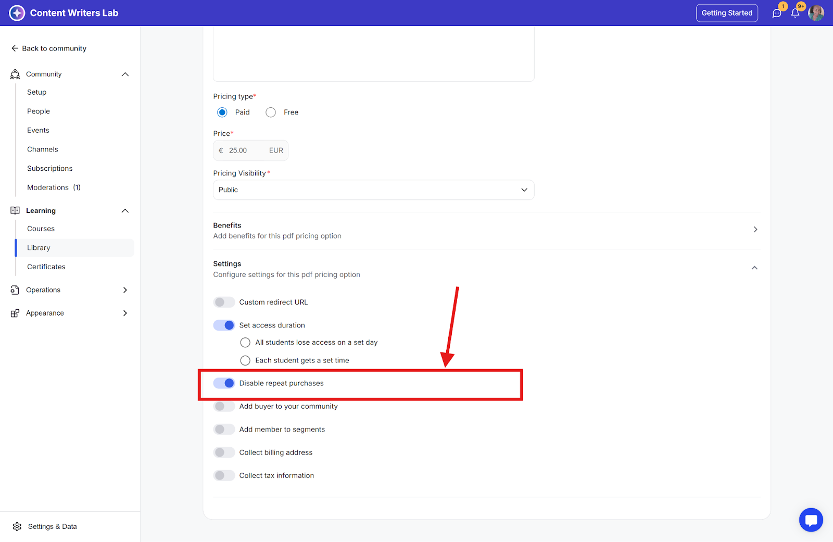Turn off Set access duration switch
Image resolution: width=833 pixels, height=542 pixels.
tap(224, 325)
